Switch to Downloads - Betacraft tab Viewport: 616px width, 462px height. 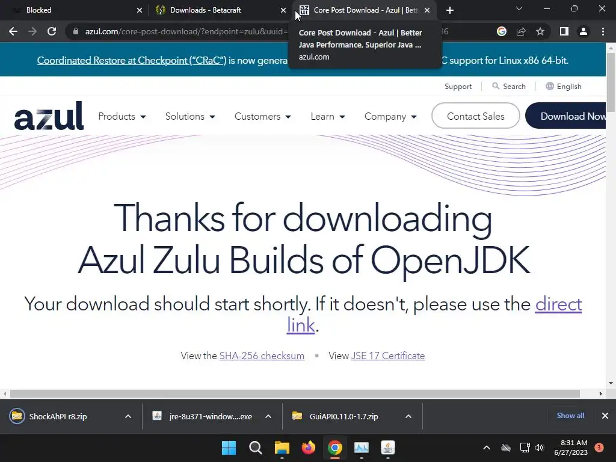(220, 10)
